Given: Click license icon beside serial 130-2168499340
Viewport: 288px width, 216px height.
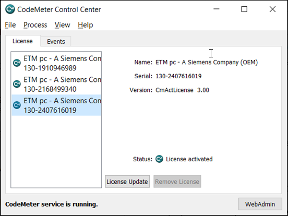Looking at the screenshot, I should pyautogui.click(x=17, y=84).
